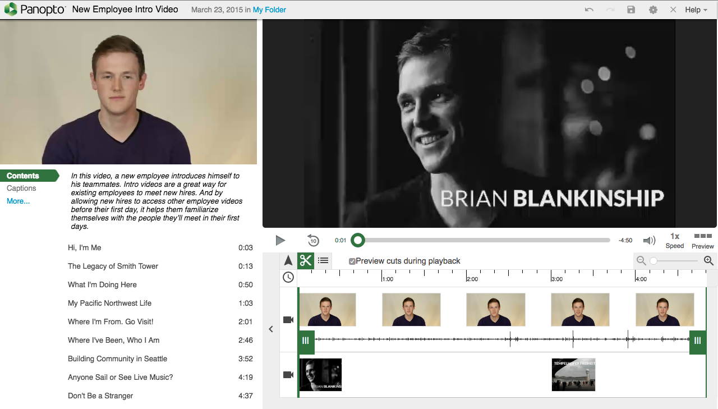This screenshot has height=409, width=718.
Task: Open the Preview button
Action: [703, 241]
